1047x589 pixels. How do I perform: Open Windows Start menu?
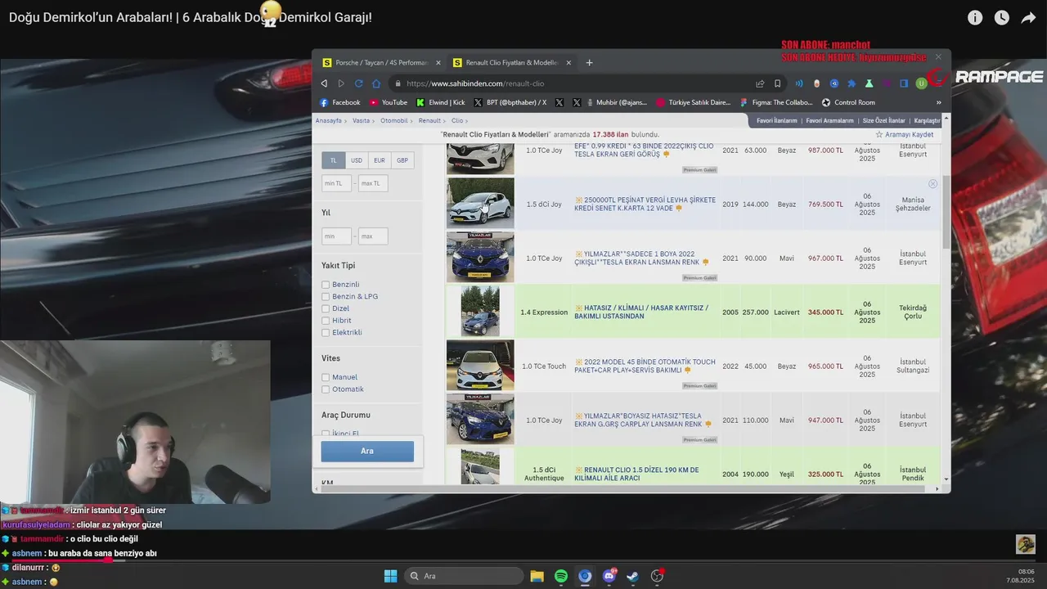390,576
